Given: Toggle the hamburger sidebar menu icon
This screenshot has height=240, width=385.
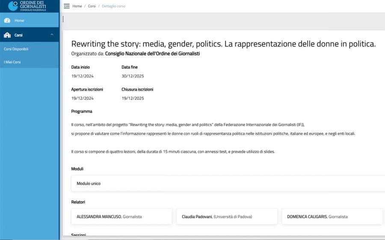Looking at the screenshot, I should coord(67,6).
